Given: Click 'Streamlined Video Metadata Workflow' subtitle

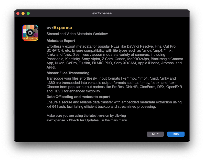Looking at the screenshot, I should pos(77,34).
